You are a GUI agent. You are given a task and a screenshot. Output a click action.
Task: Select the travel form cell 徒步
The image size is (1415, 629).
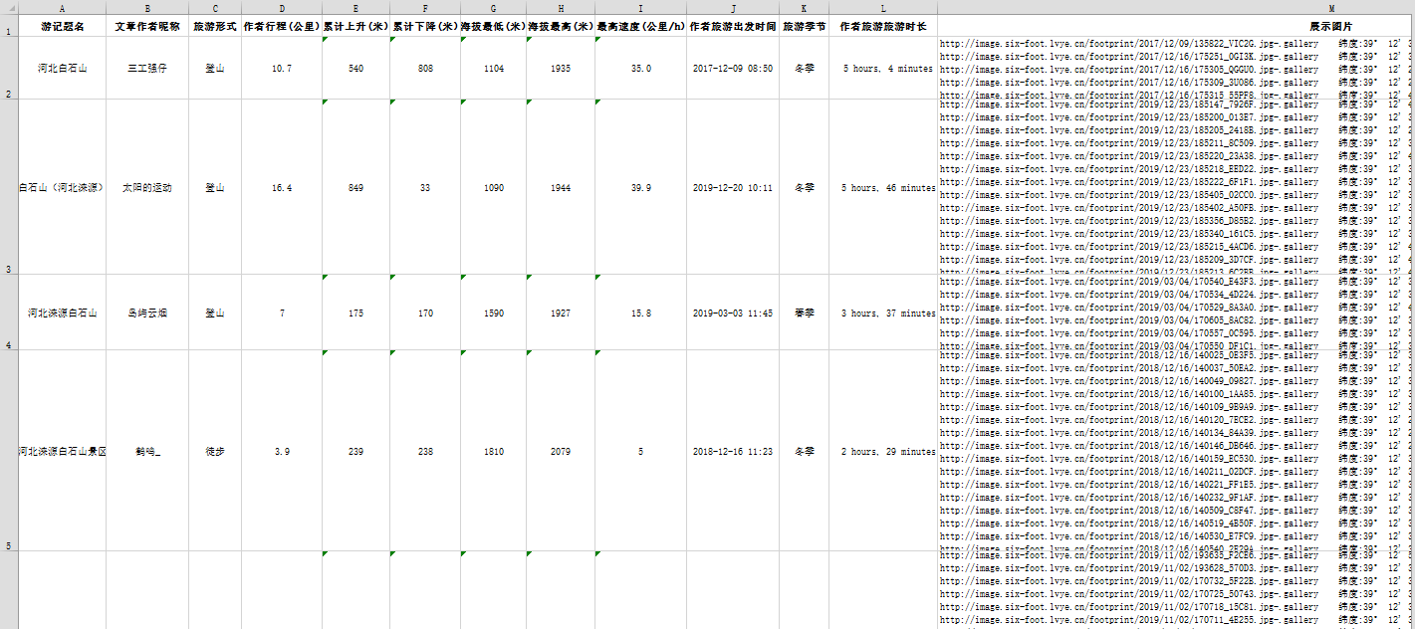click(215, 451)
